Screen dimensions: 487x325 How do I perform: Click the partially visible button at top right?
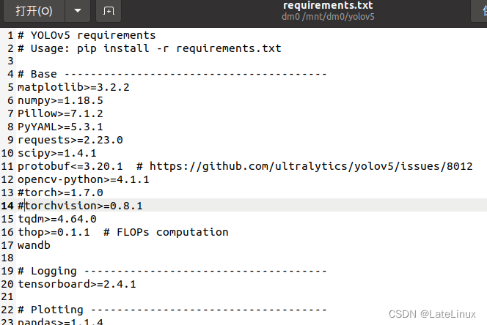[x=480, y=11]
